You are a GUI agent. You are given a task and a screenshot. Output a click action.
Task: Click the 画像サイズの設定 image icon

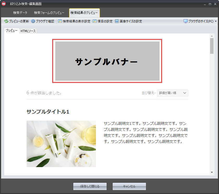click(x=117, y=21)
